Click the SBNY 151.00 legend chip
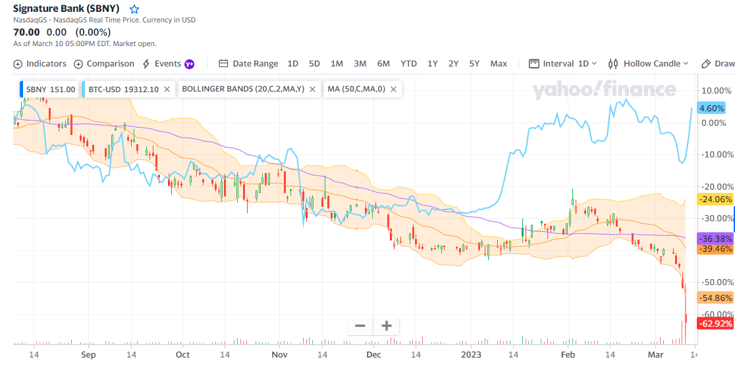 (51, 89)
